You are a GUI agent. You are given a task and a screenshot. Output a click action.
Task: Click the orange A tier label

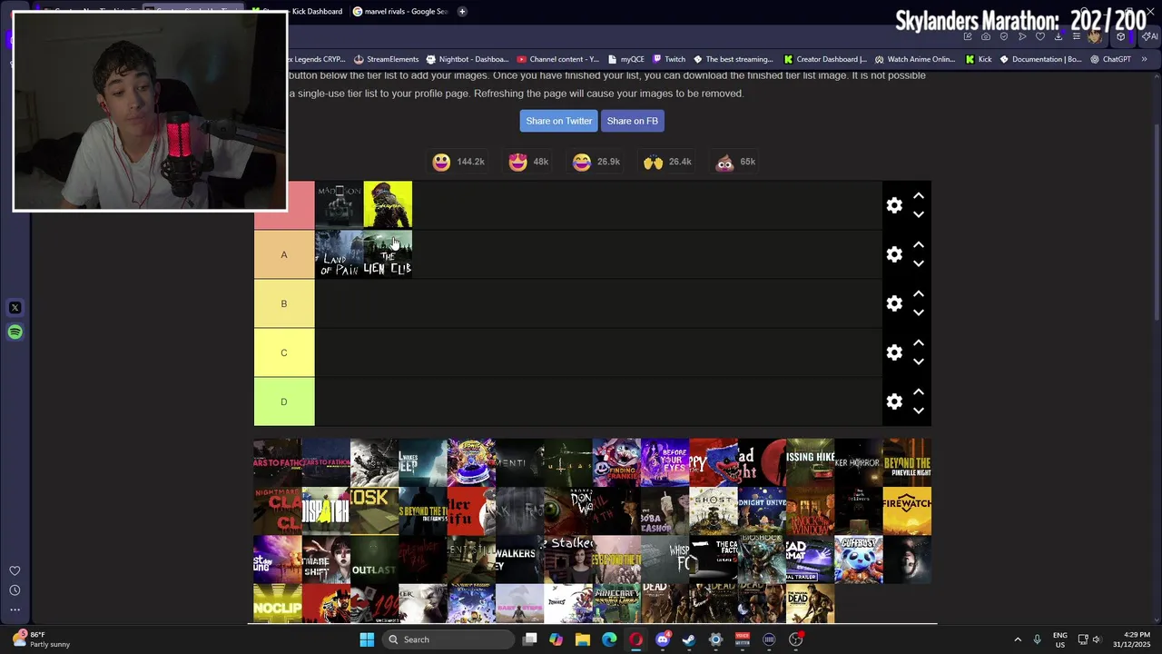coord(284,254)
